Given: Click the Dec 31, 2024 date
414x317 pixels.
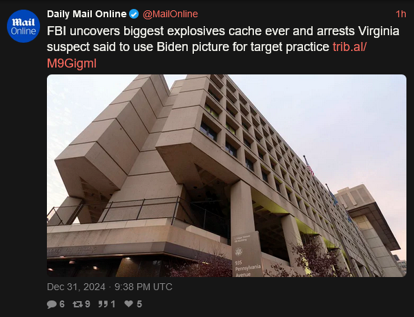Looking at the screenshot, I should pos(76,287).
